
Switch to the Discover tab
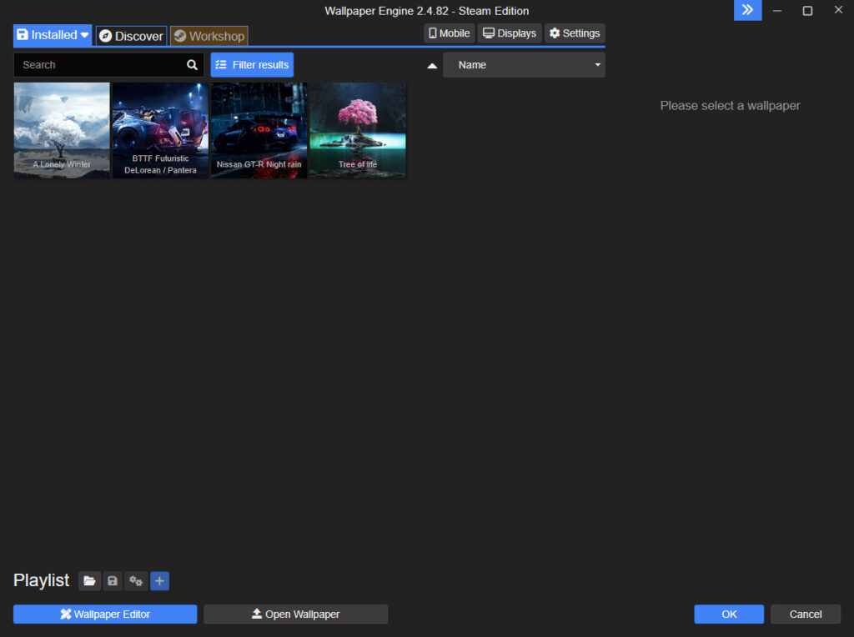tap(131, 36)
